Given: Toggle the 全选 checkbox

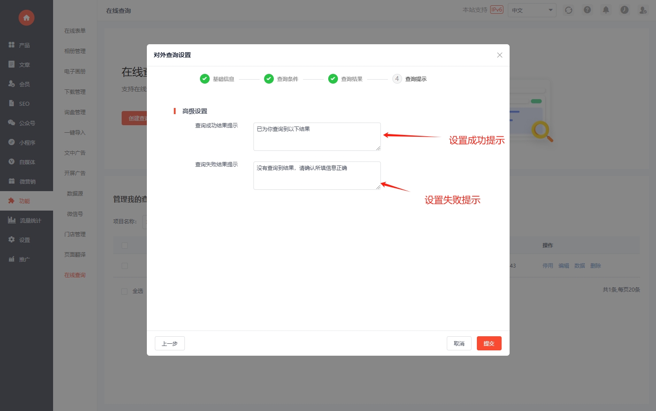Looking at the screenshot, I should click(124, 291).
